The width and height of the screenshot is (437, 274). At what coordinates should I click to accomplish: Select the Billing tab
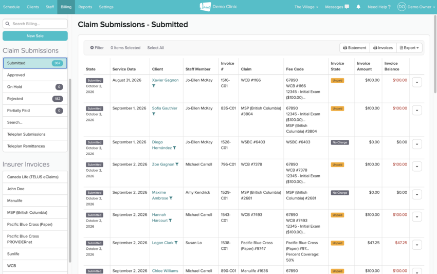pos(66,7)
